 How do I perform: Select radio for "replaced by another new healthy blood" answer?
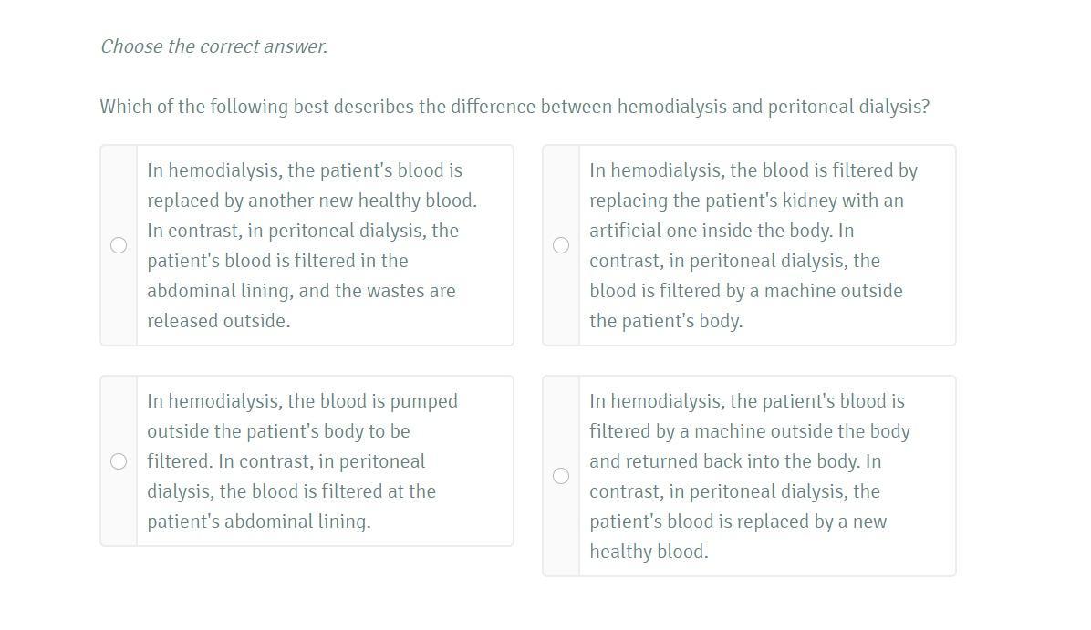click(119, 245)
